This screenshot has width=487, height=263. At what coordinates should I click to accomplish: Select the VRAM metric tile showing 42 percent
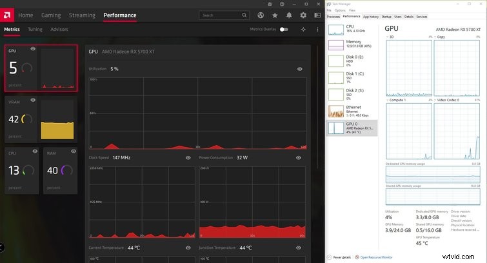pyautogui.click(x=41, y=119)
